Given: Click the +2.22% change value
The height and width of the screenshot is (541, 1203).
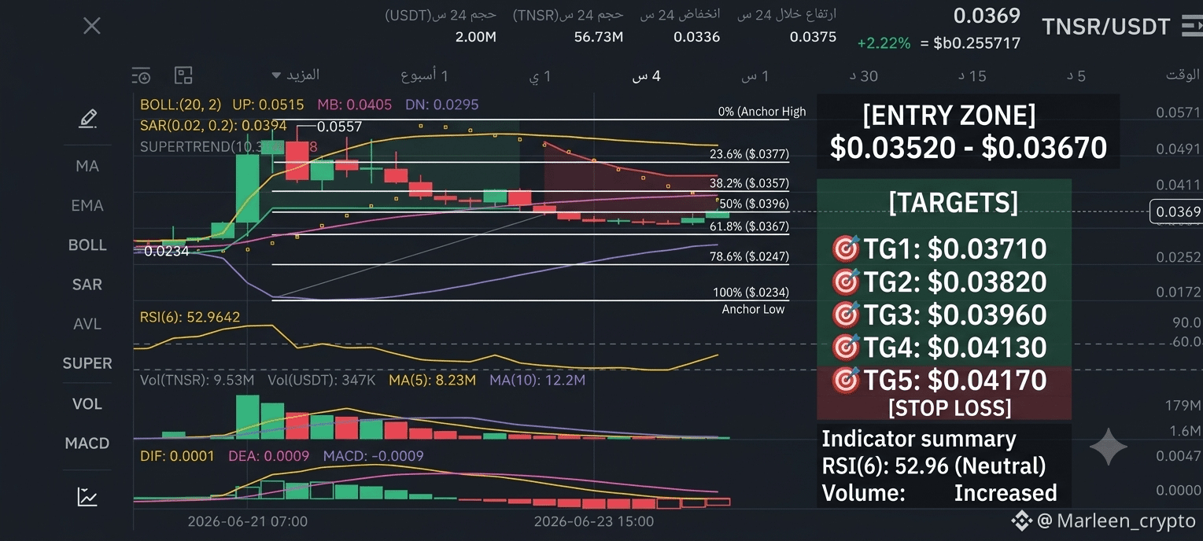Looking at the screenshot, I should (884, 43).
